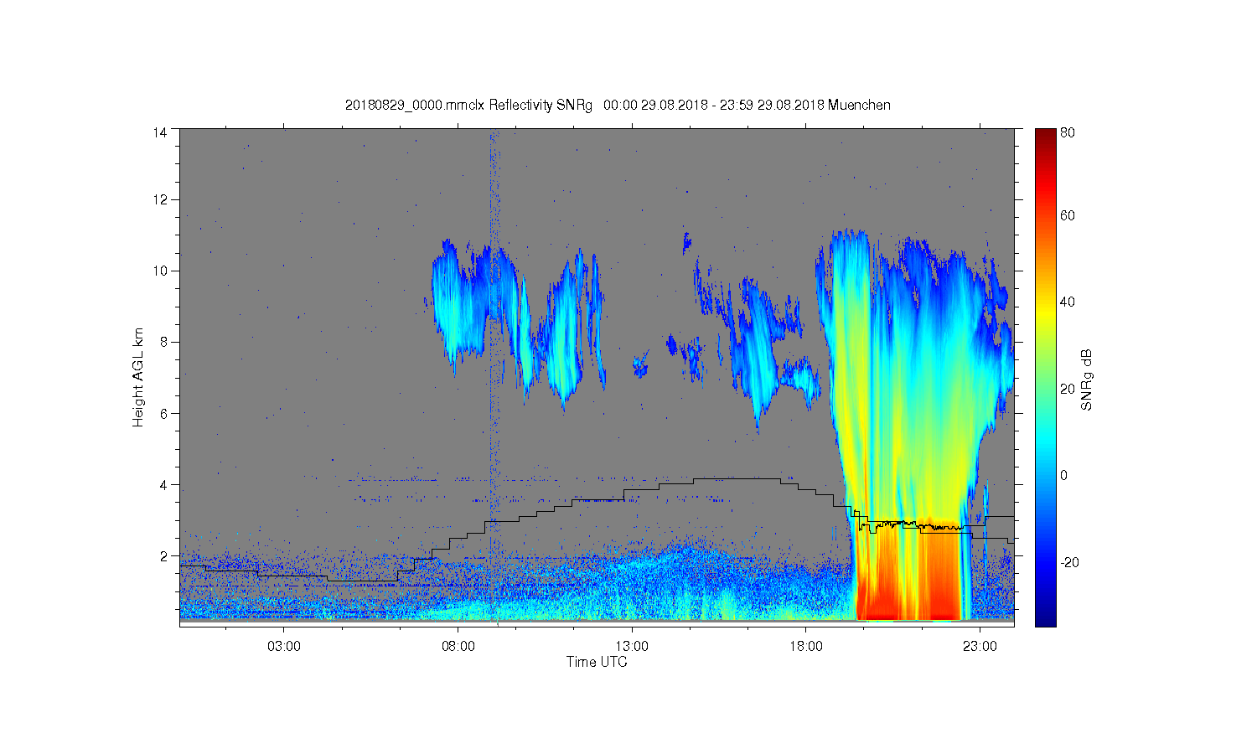Click the 8 km height tick label
Viewport: 1257px width, 754px height.
tap(163, 342)
